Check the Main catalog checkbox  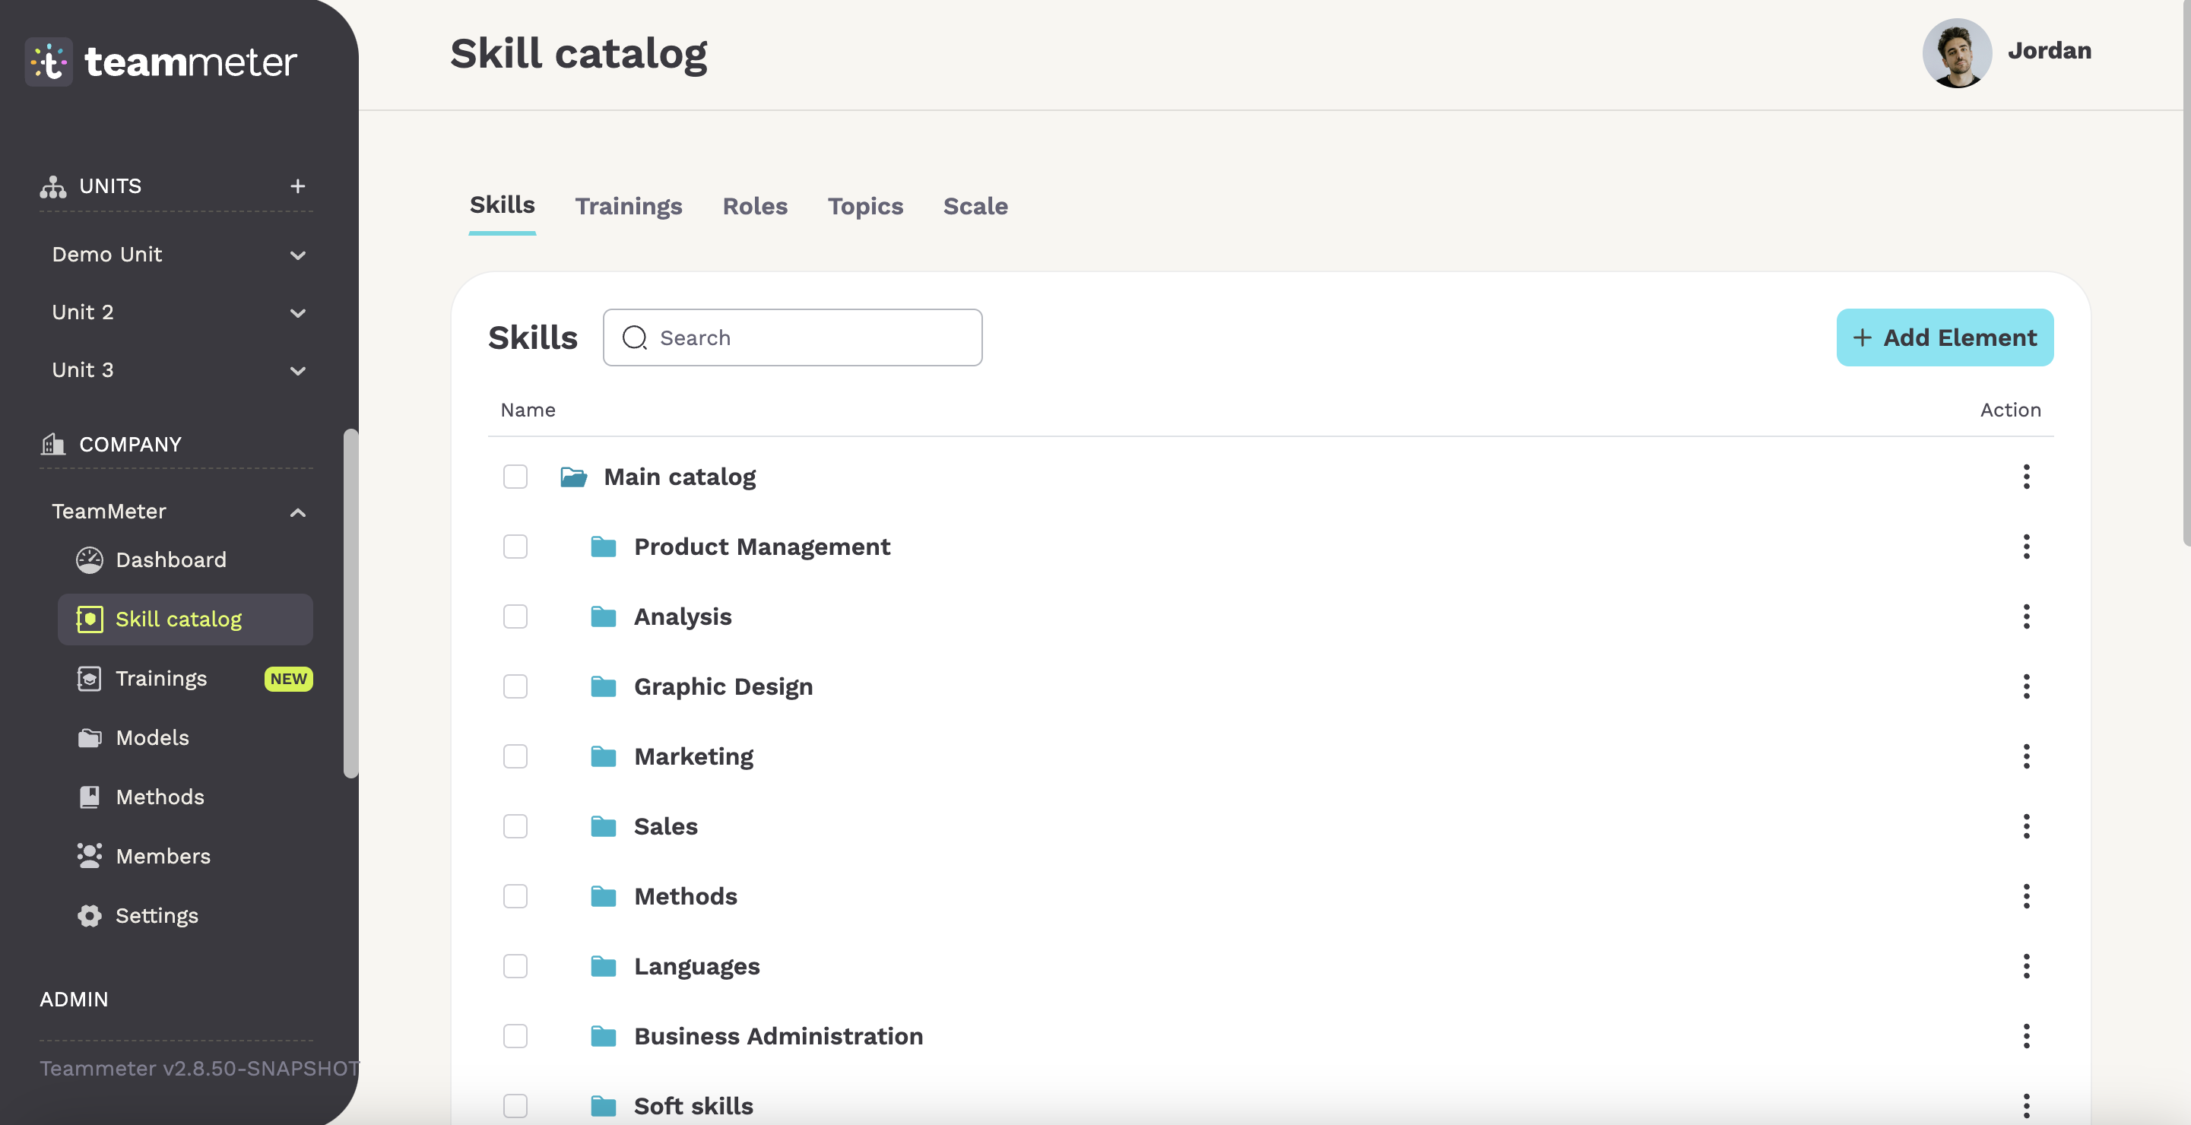point(515,477)
